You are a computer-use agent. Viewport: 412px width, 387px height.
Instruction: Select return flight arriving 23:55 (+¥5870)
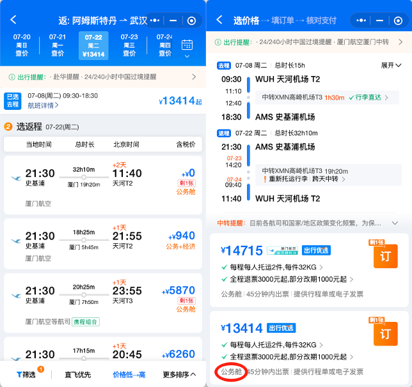click(103, 303)
